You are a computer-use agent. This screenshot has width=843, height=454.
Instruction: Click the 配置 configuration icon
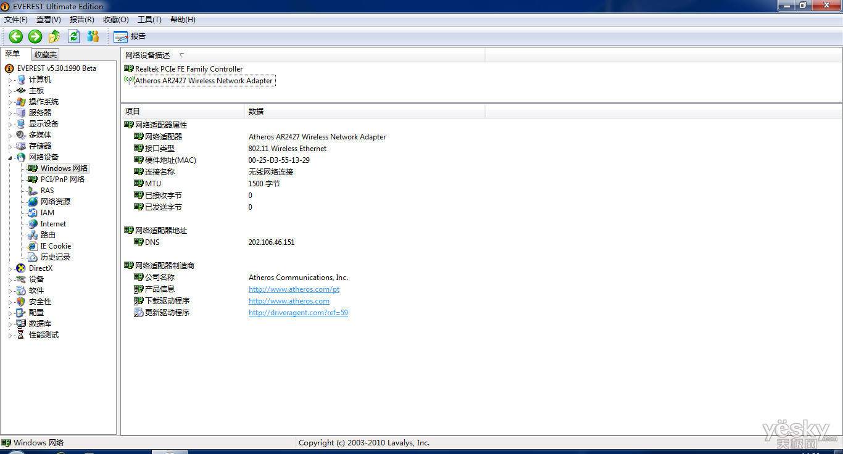pos(21,313)
